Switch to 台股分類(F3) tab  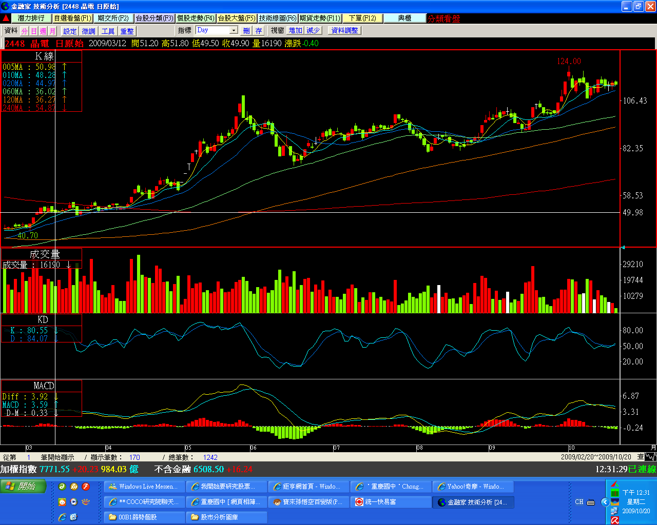coord(154,18)
